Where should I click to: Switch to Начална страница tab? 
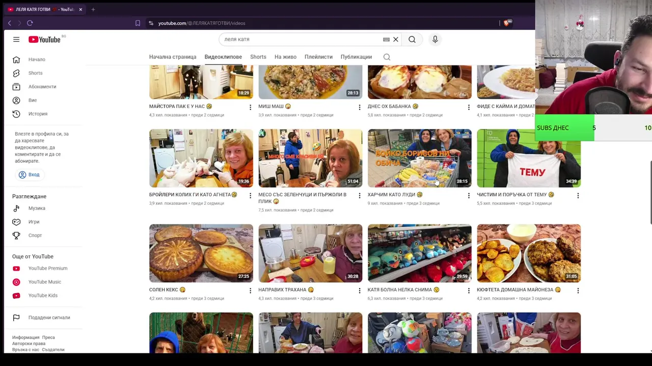[x=173, y=57]
